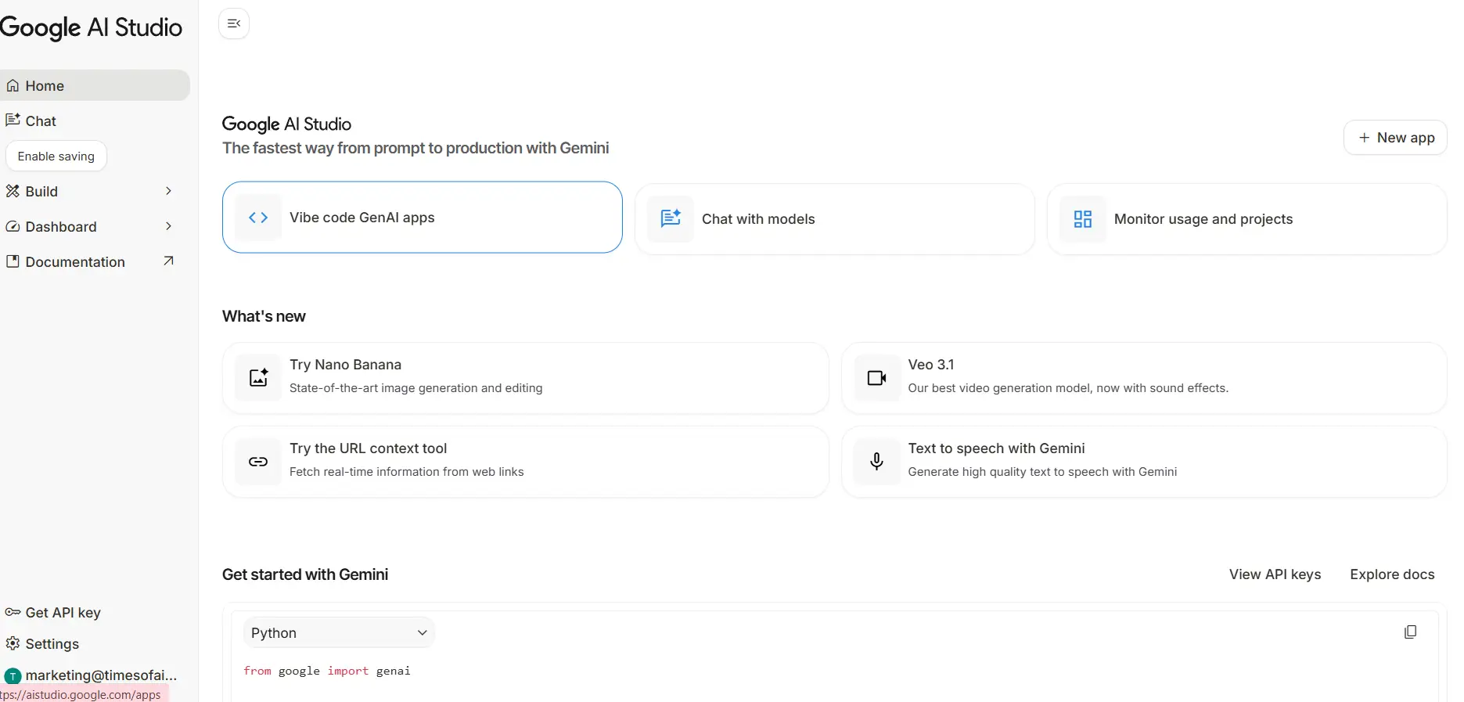Collapse sidebar with the menu toggle icon
The height and width of the screenshot is (702, 1464).
point(233,23)
